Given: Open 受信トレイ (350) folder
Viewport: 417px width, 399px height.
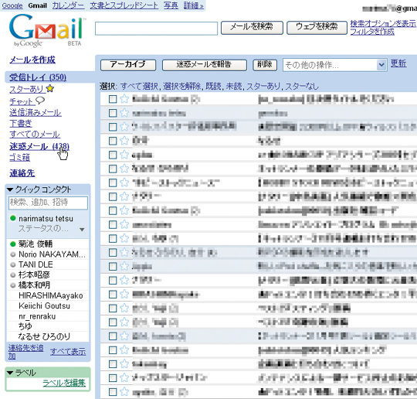Looking at the screenshot, I should point(38,77).
